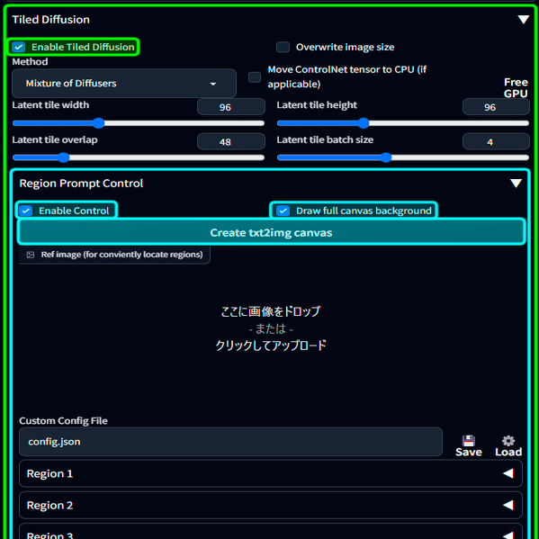Image resolution: width=539 pixels, height=539 pixels.
Task: Click the Latent tile batch size slider
Action: 403,157
